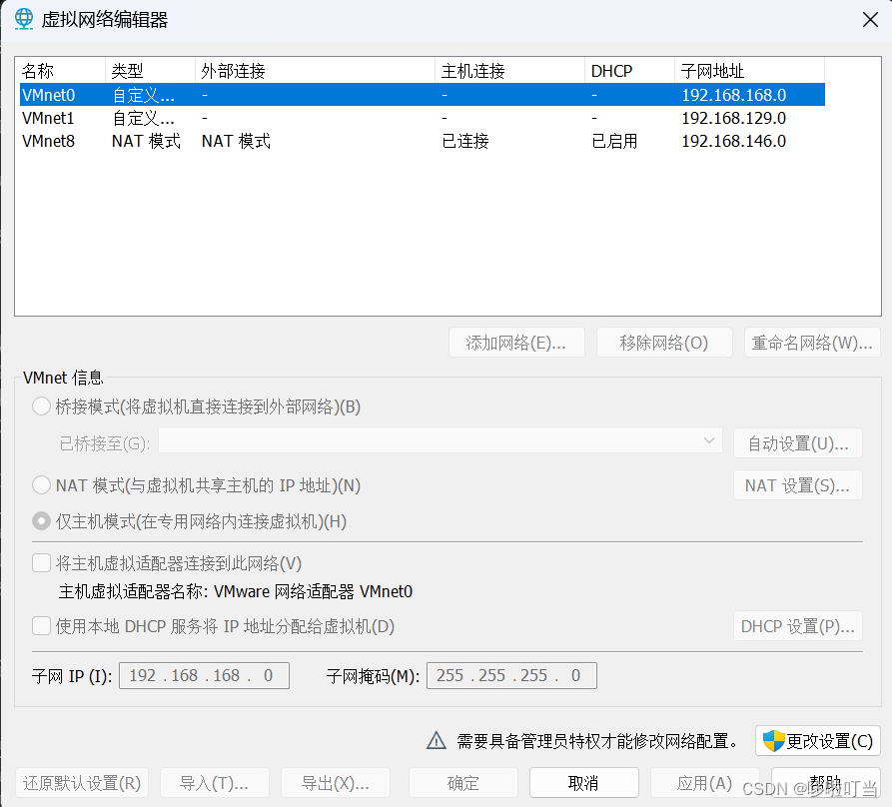Click the 类型 column header

(150, 71)
